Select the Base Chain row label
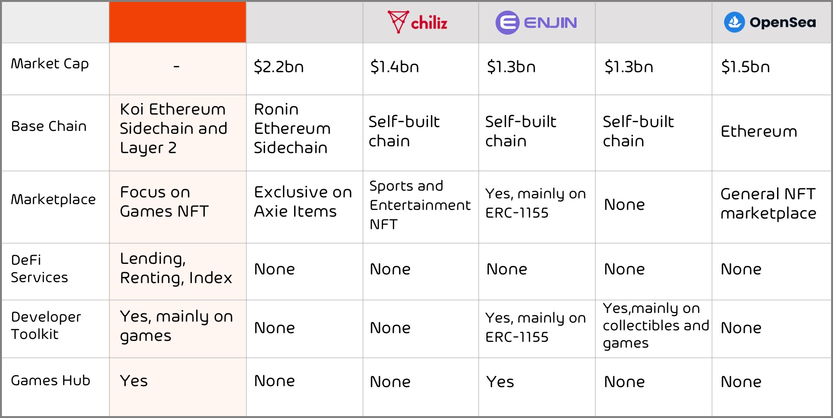 pos(49,126)
